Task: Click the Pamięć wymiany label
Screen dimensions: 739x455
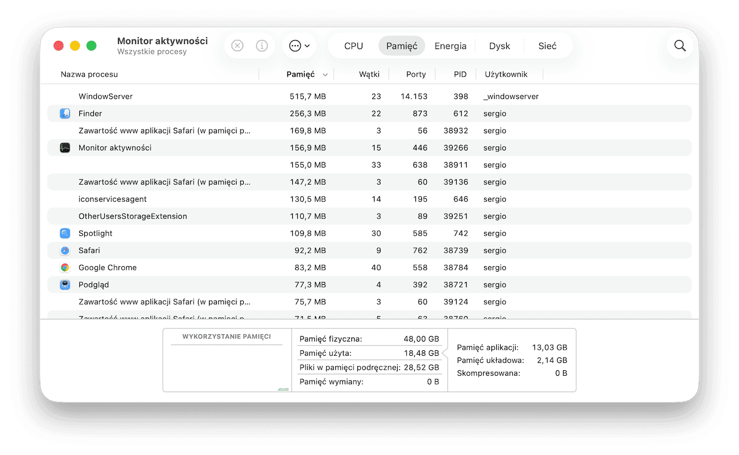Action: [331, 382]
